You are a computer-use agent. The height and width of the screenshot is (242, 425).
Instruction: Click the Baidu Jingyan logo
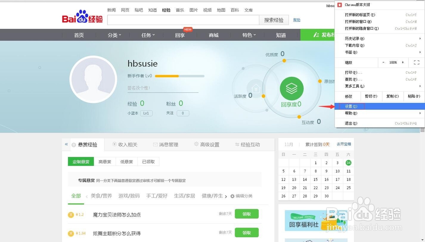pos(82,17)
